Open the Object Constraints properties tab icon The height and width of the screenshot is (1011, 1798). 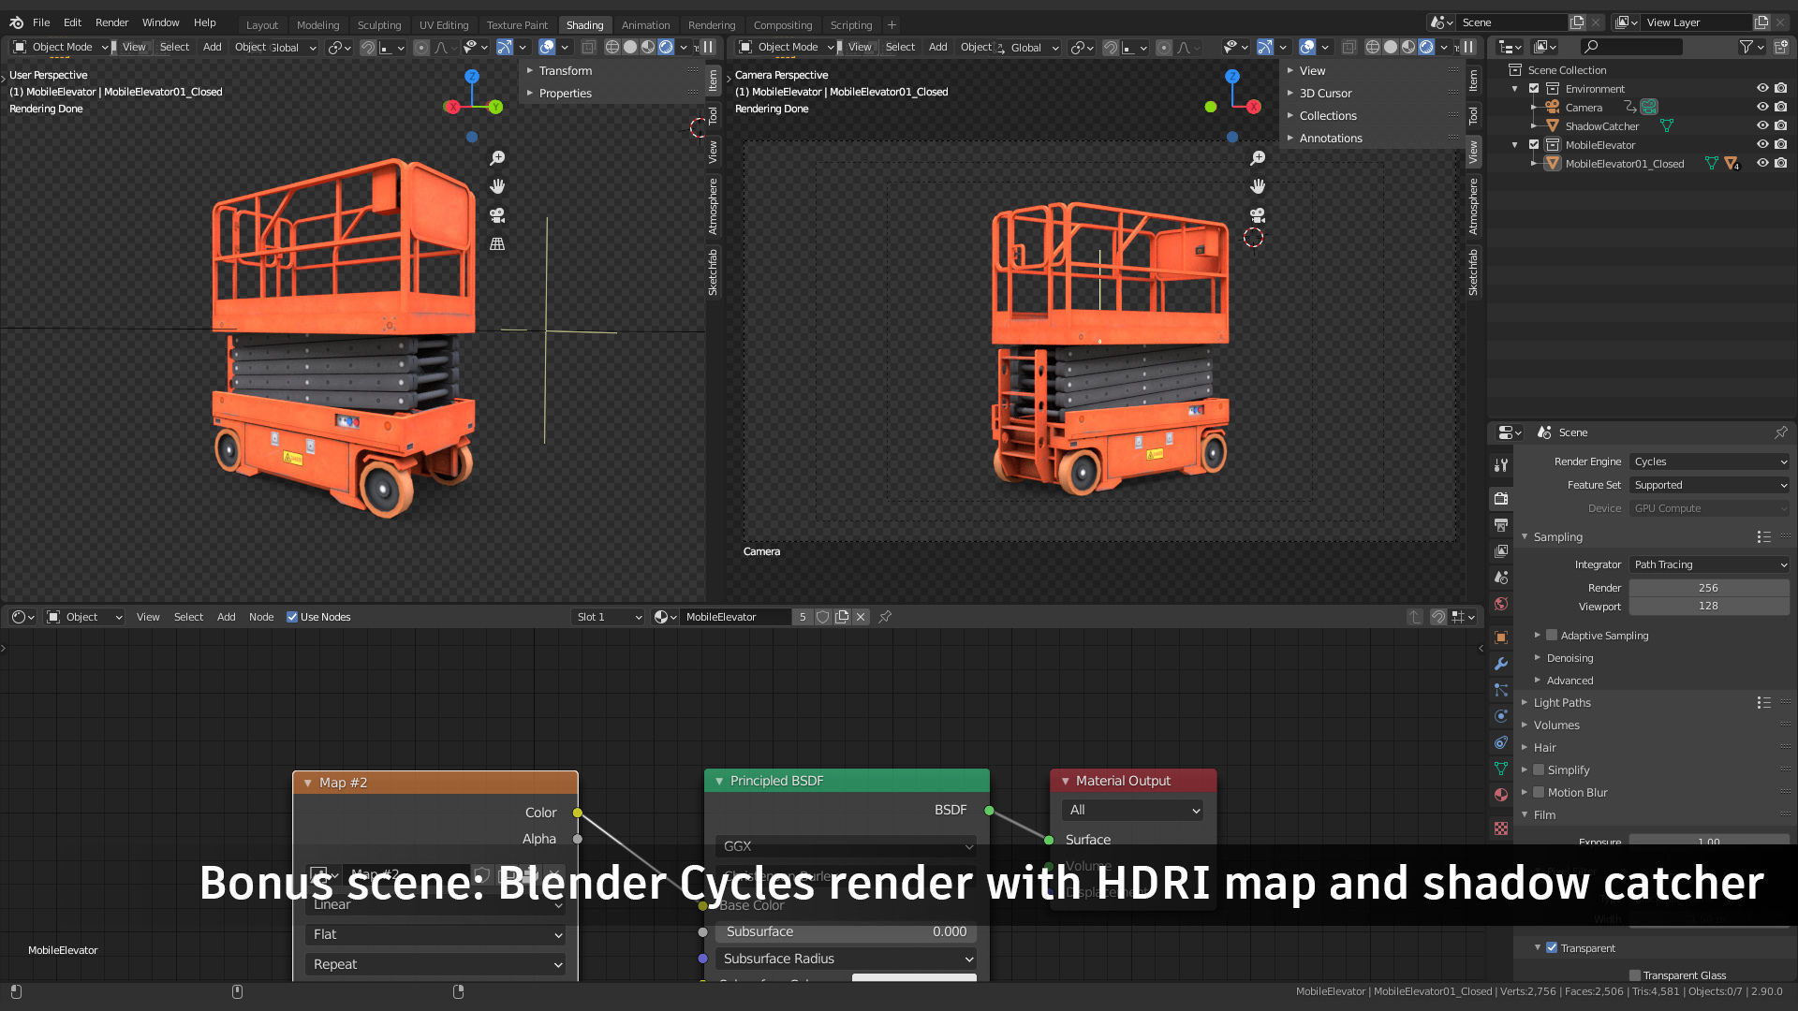pos(1501,742)
